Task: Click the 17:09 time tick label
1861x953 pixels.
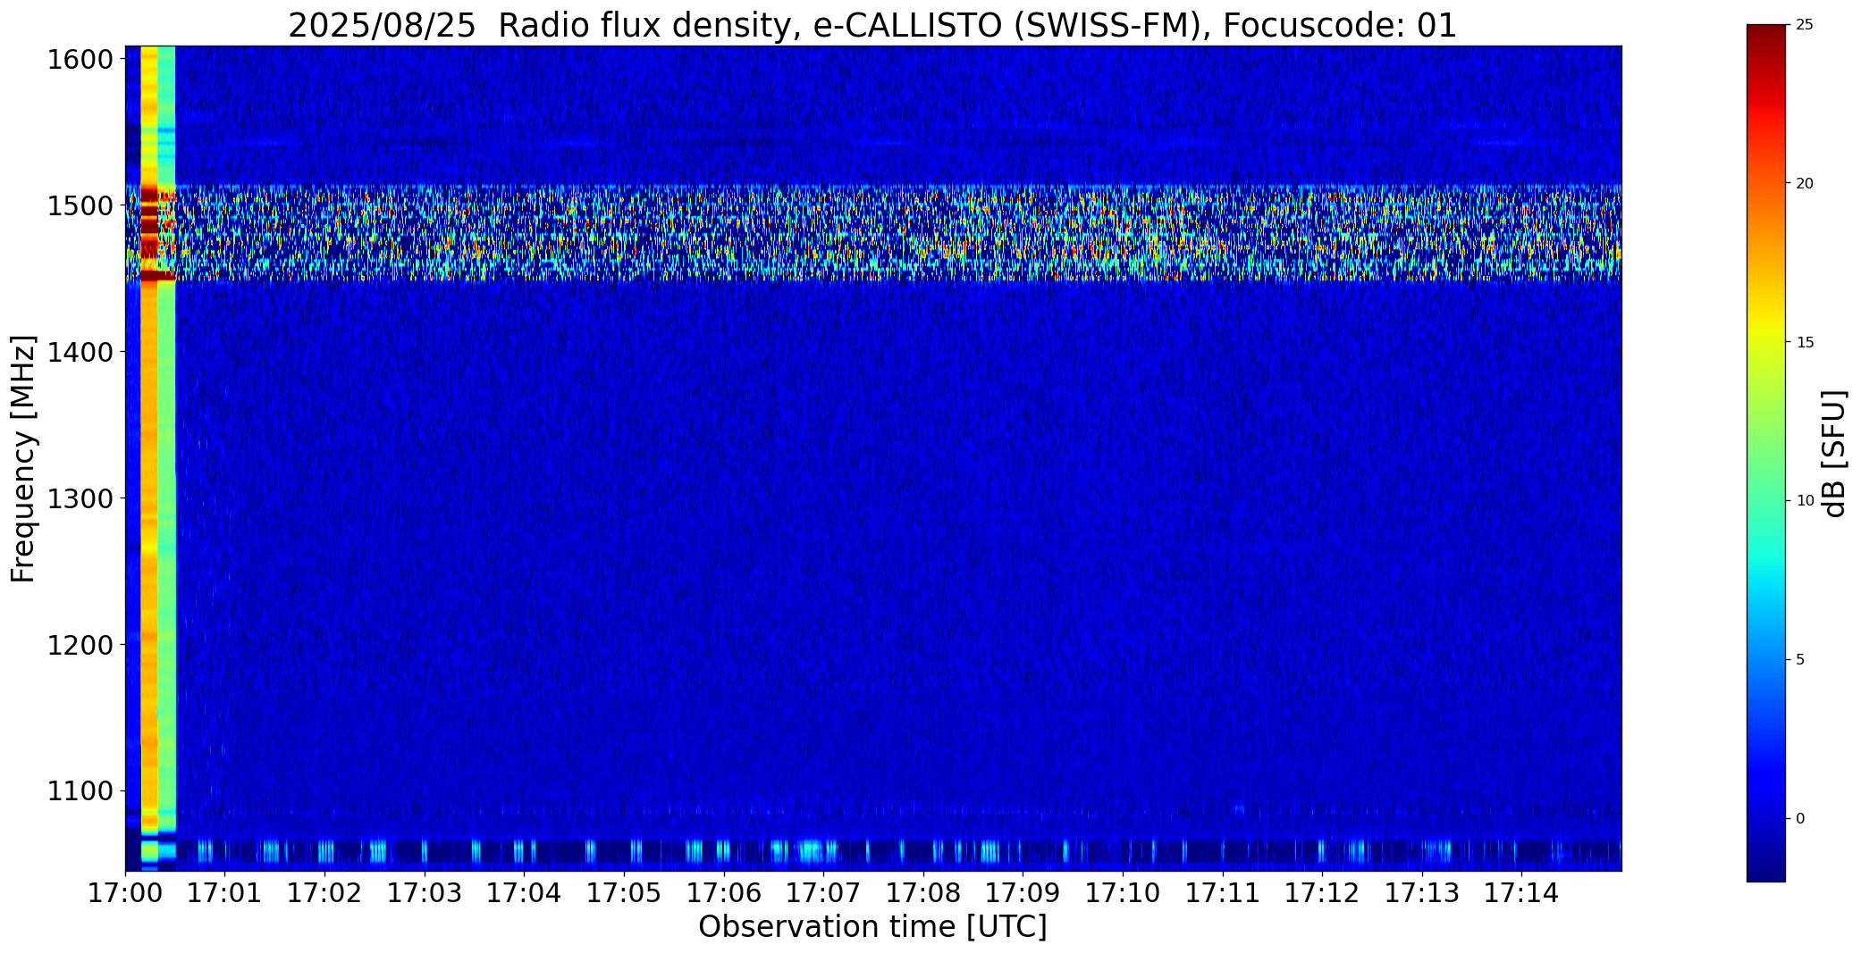Action: click(x=1023, y=892)
